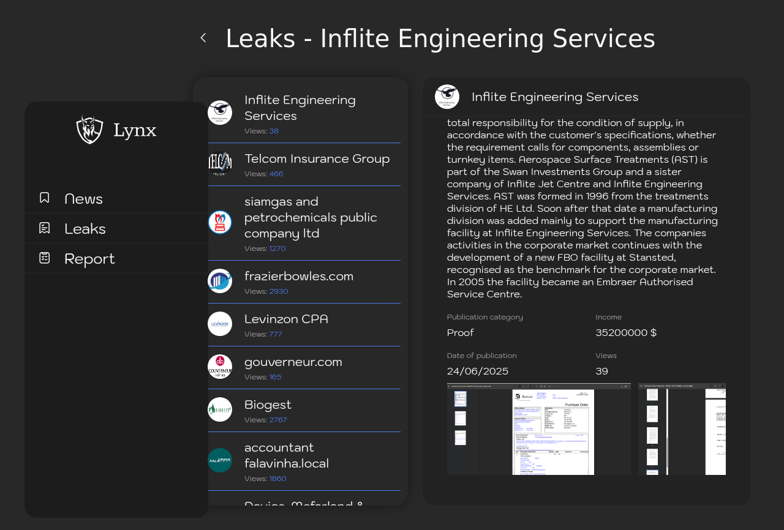Click the Report checklist icon
The image size is (784, 530).
pos(44,258)
